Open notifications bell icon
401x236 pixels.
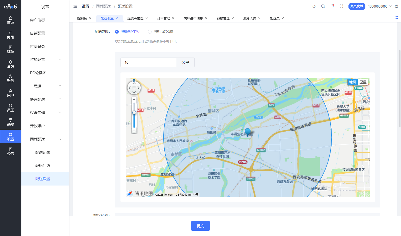click(332, 6)
